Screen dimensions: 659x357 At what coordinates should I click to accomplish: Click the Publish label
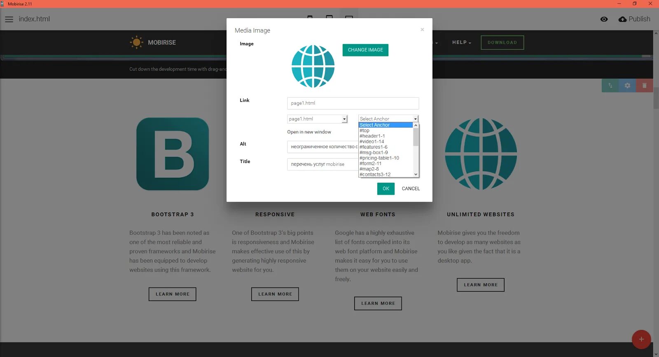point(639,19)
